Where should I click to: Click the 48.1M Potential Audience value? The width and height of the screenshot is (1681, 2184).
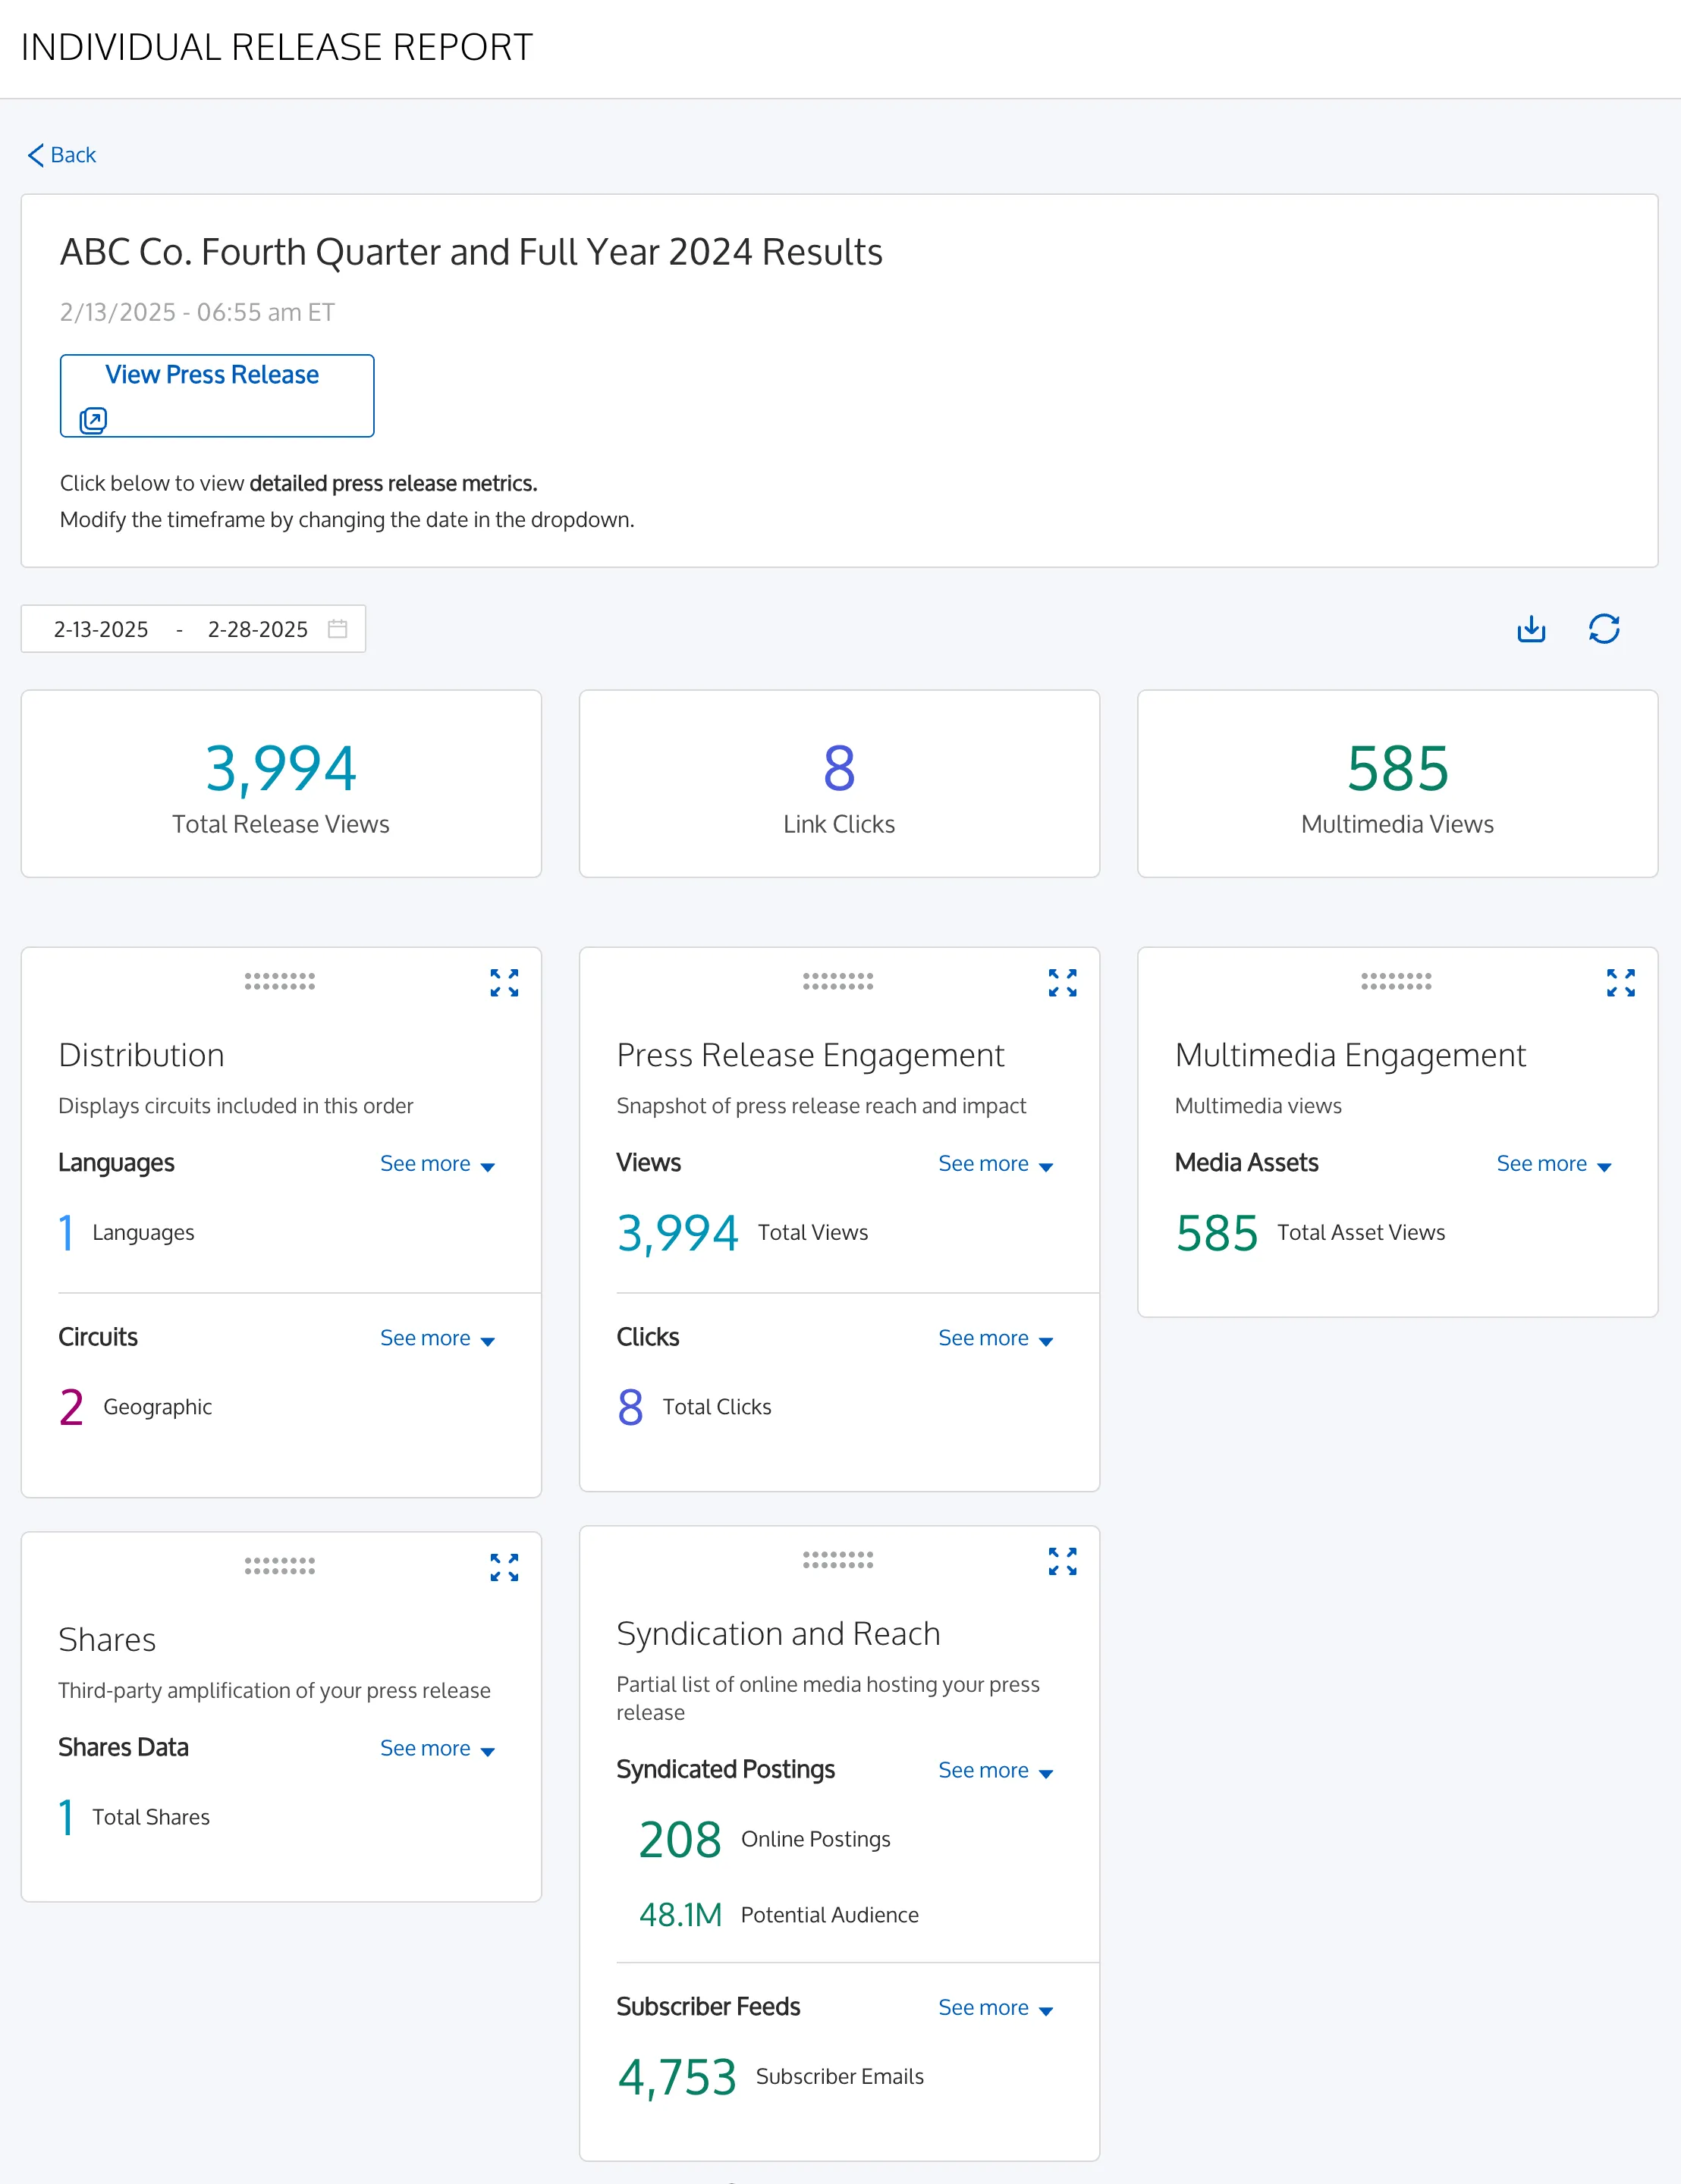(680, 1915)
